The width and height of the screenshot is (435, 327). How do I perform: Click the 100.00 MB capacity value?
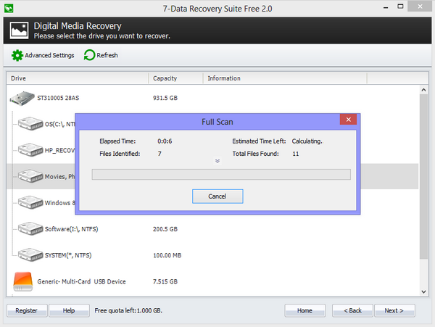167,255
